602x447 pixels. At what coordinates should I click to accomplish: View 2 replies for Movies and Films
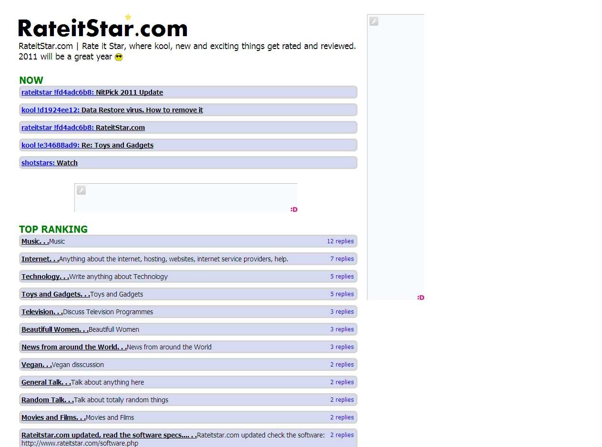point(342,417)
